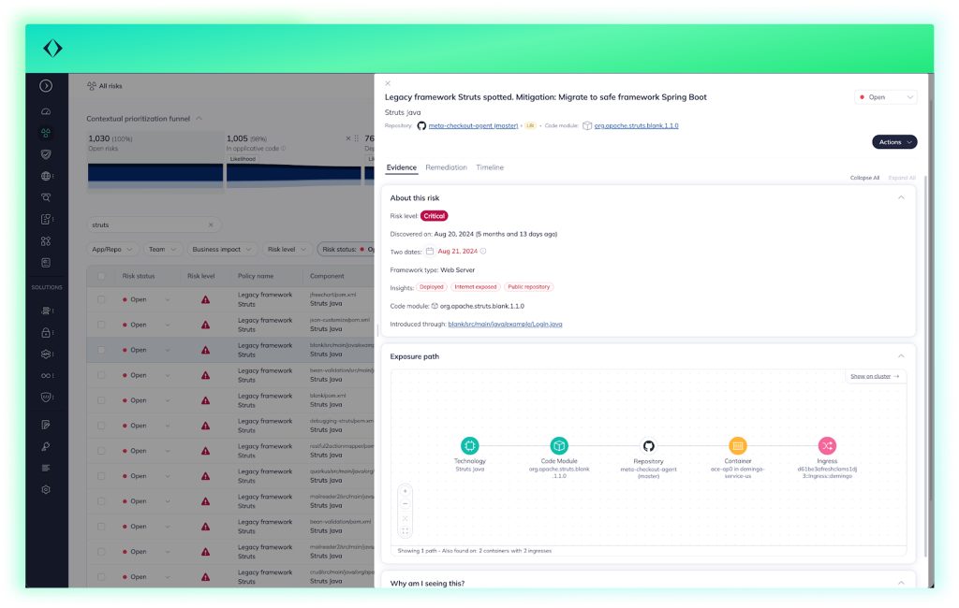Image resolution: width=959 pixels, height=608 pixels.
Task: Click the Show on cluster link
Action: pos(875,376)
